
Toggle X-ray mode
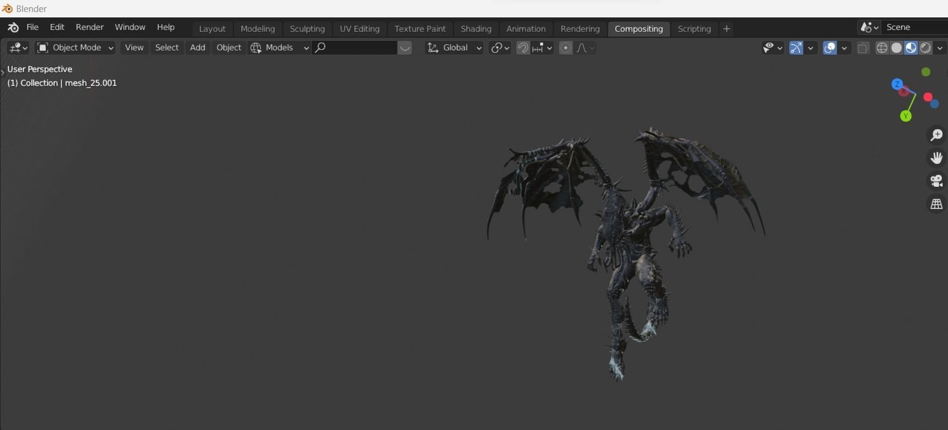(x=863, y=48)
